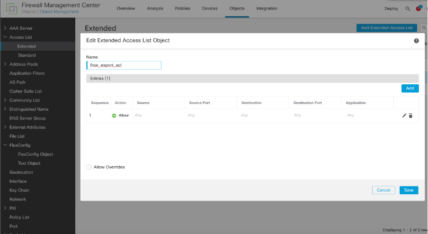Image resolution: width=428 pixels, height=234 pixels.
Task: Open Policy List in sidebar
Action: click(x=19, y=217)
